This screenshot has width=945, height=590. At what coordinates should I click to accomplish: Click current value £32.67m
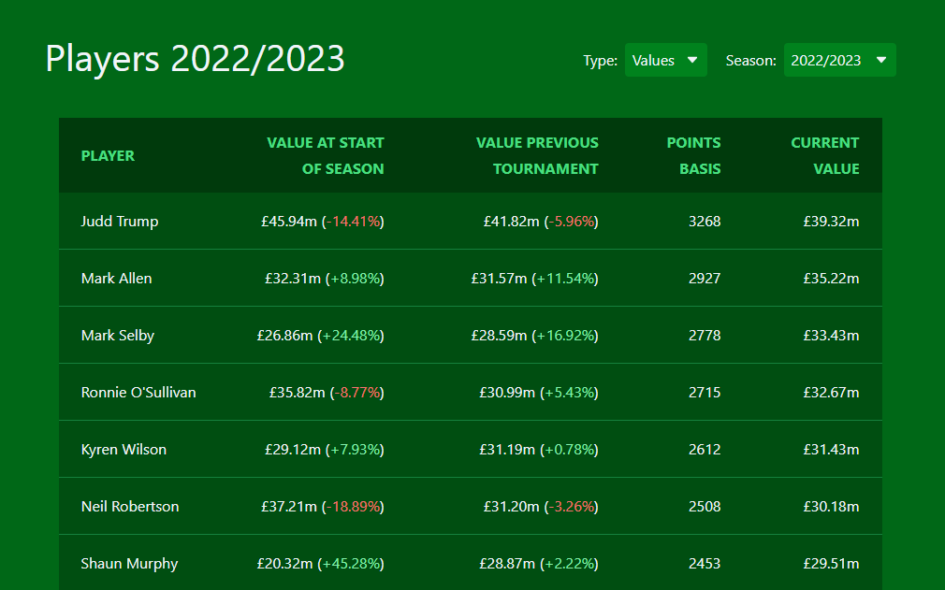point(831,393)
